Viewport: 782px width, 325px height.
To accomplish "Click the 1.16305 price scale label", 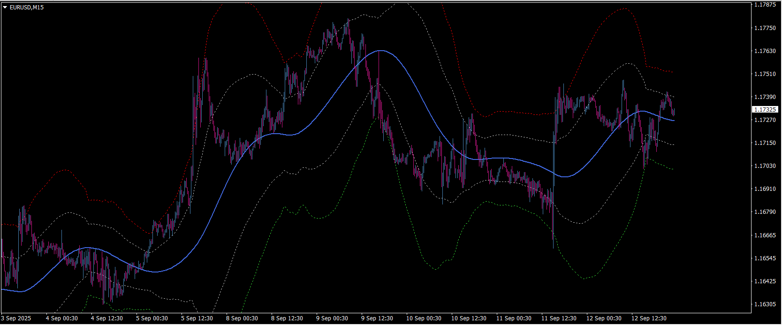I will 765,304.
